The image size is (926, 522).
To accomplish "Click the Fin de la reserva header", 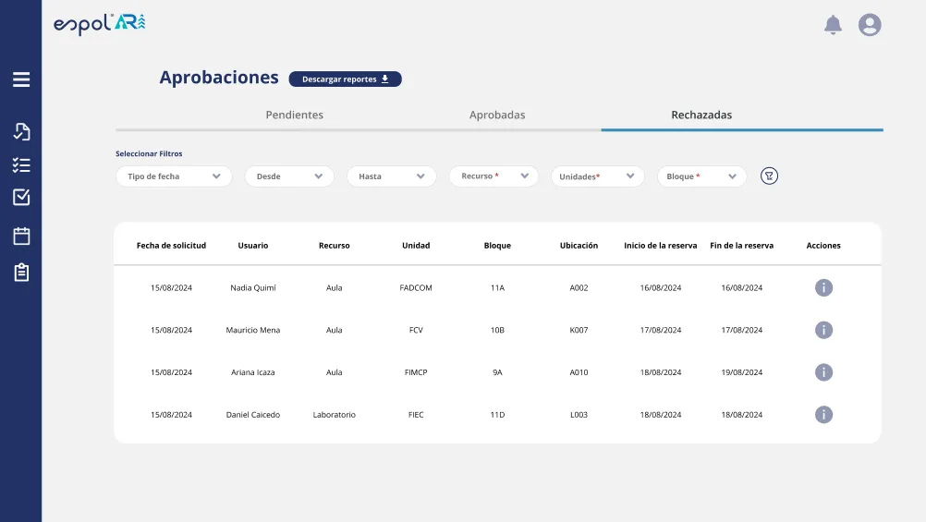I will [742, 246].
